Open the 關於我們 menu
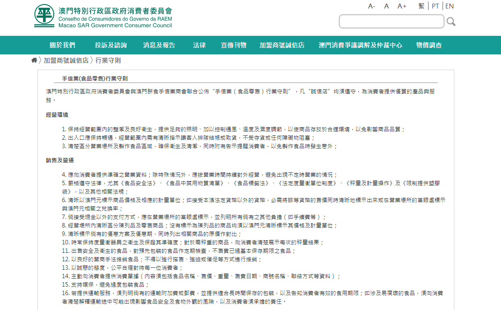Viewport: 501px width, 310px height. (x=62, y=45)
